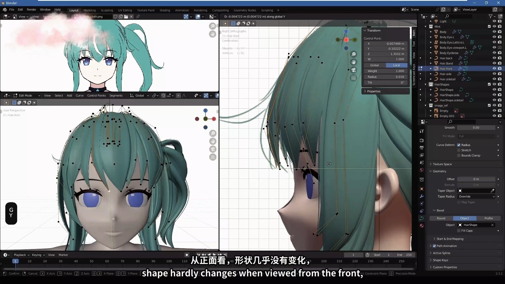Click the Radius value field in Transform

pos(385,77)
